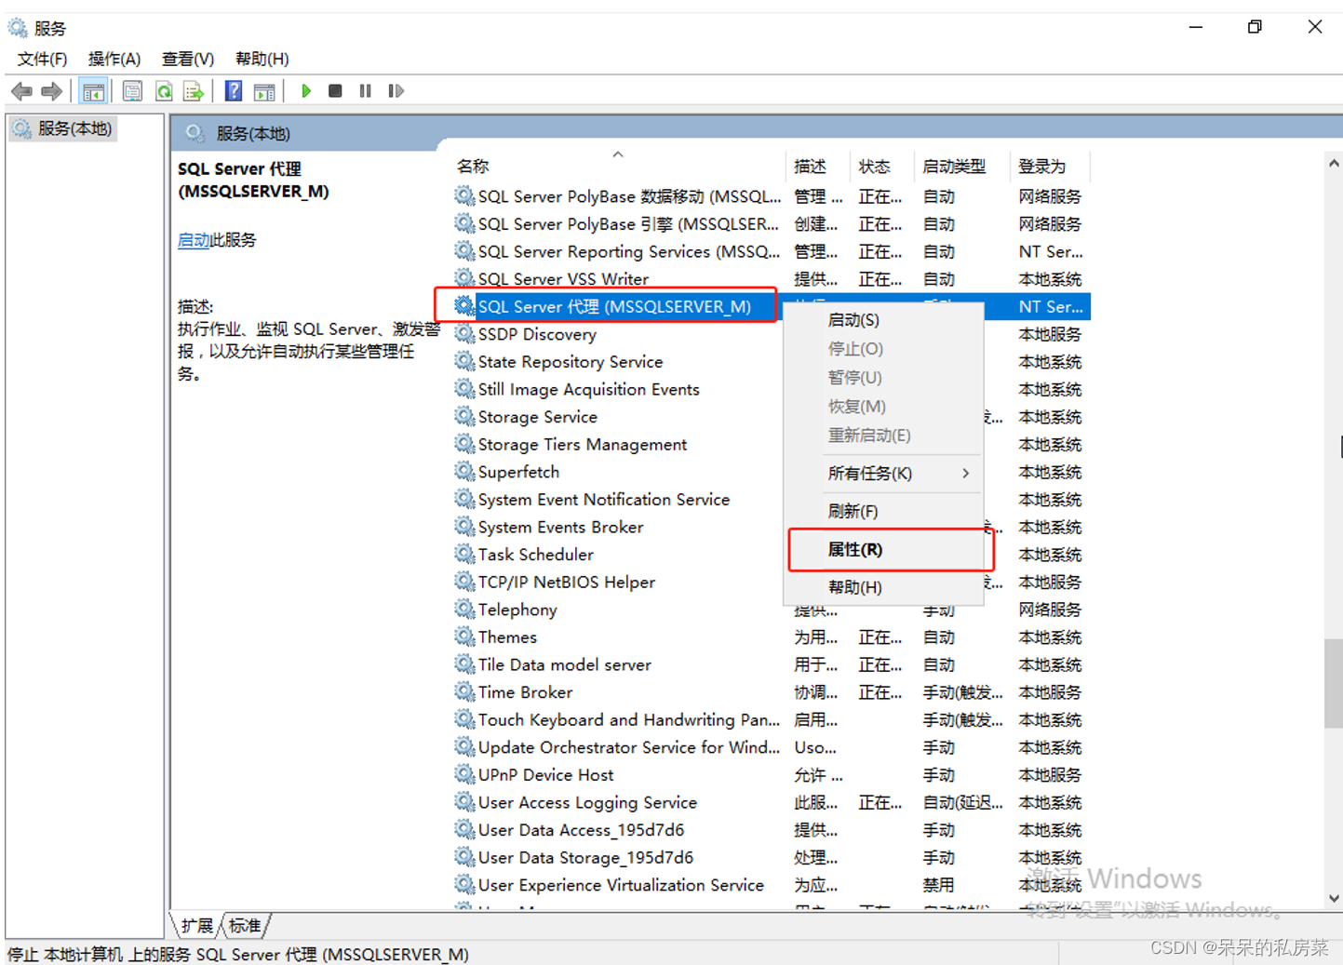
Task: Select System Event Notification Service row
Action: (772, 499)
